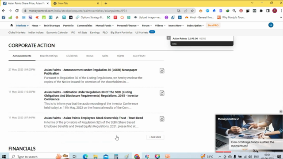
Task: Open Calculator from taskbar
Action: (x=116, y=156)
